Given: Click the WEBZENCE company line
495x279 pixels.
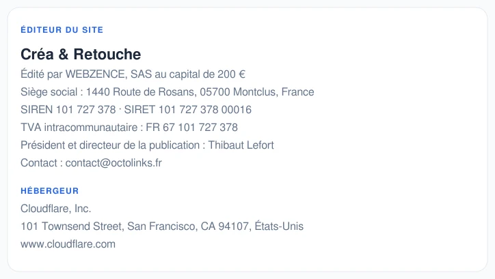Looking at the screenshot, I should [x=133, y=74].
